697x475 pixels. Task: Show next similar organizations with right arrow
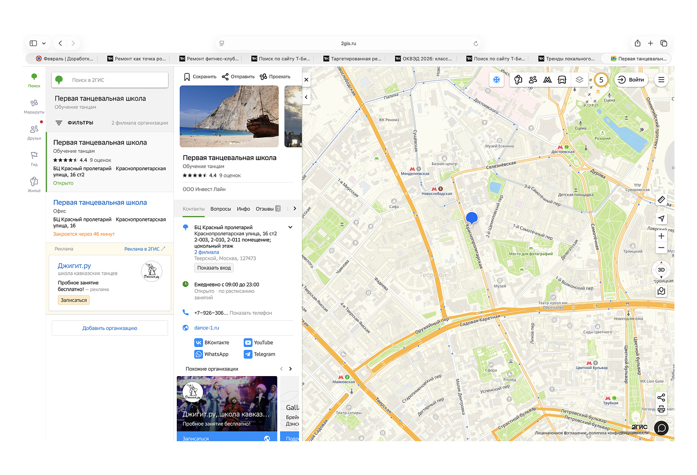(x=291, y=369)
